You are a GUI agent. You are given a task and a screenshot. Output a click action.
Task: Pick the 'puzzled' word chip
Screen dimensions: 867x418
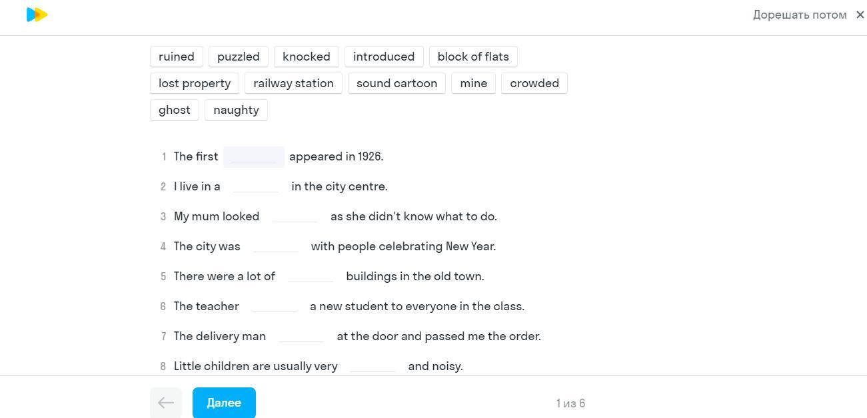(x=239, y=57)
